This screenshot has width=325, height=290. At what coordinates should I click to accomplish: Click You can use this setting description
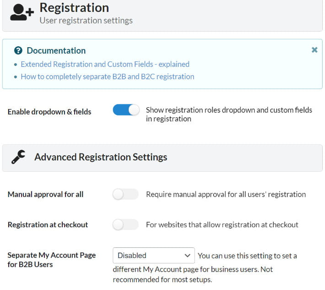click(205, 268)
